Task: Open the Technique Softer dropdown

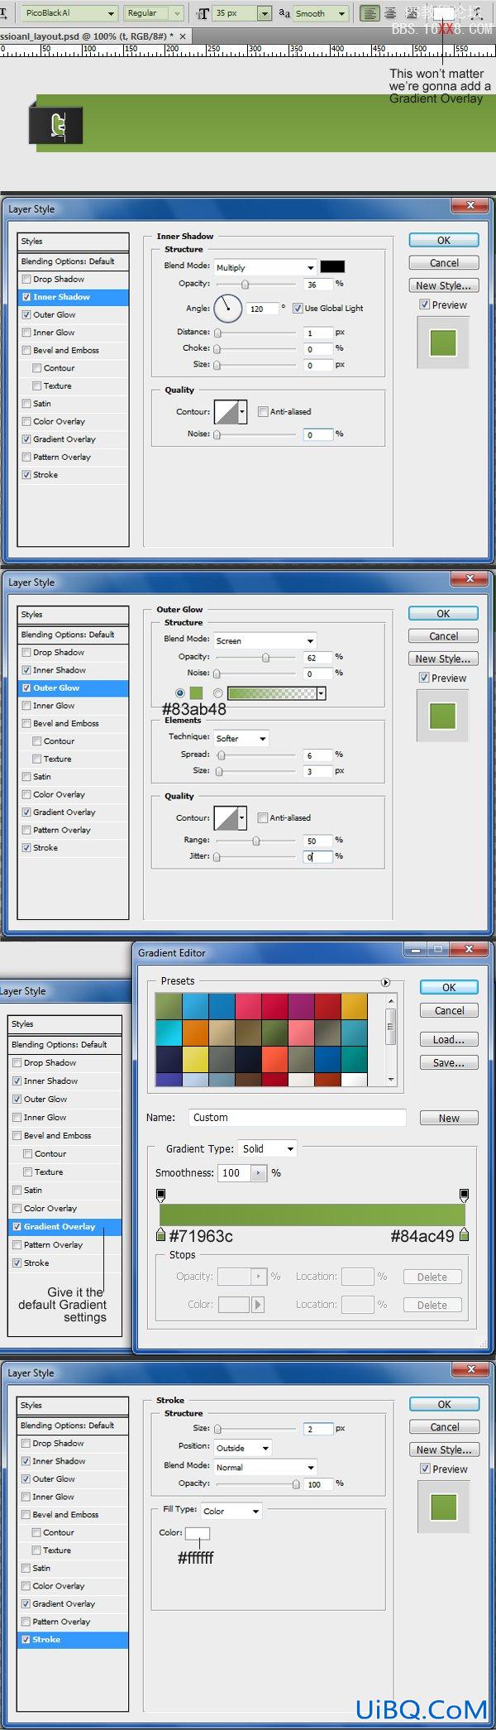Action: click(x=241, y=738)
